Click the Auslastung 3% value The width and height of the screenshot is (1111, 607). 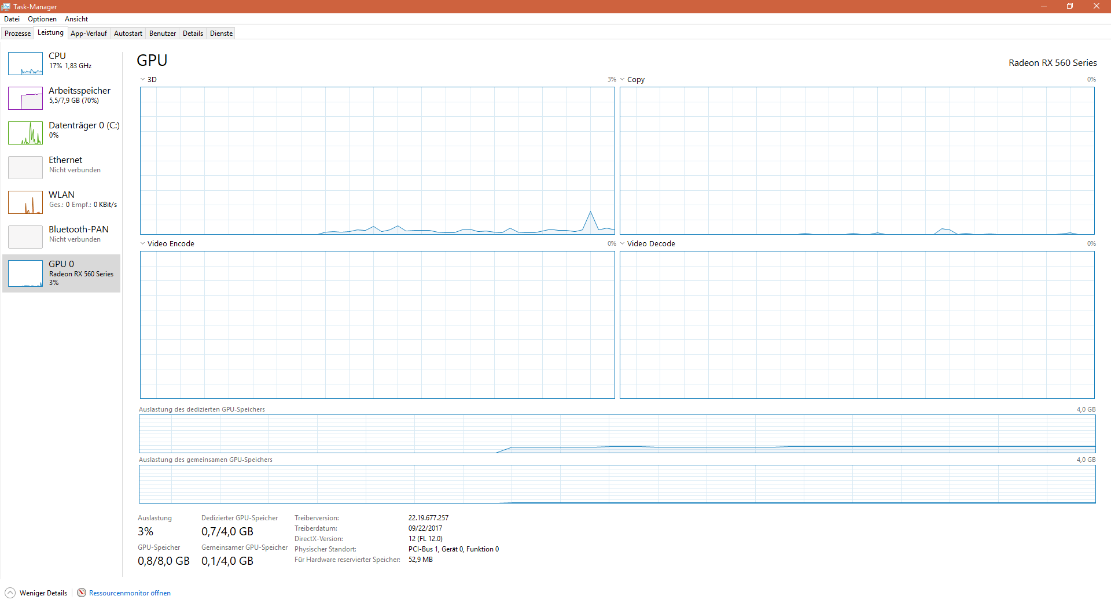click(x=146, y=531)
